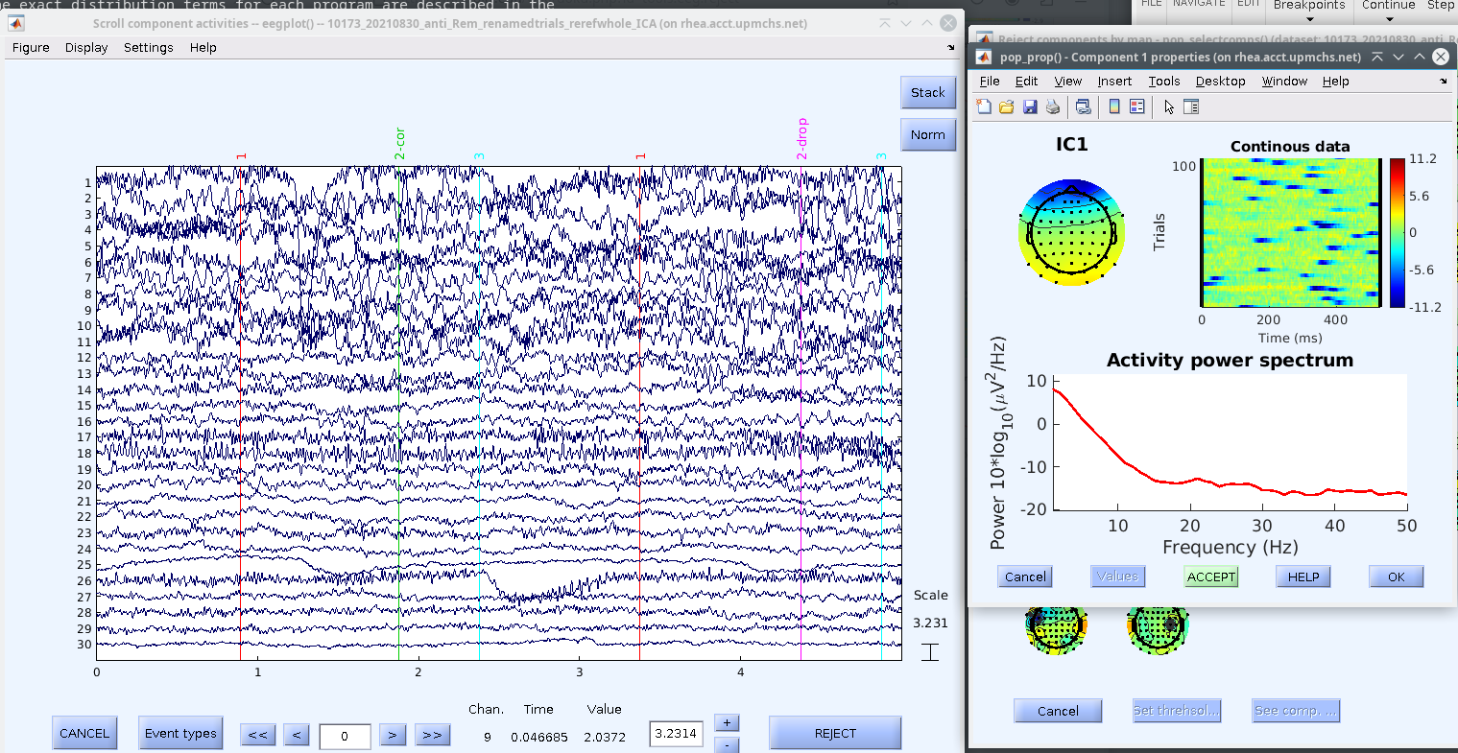Expand the Breakpoints dropdown in MATLAB toolstrip
Viewport: 1458px width, 753px height.
click(1309, 12)
